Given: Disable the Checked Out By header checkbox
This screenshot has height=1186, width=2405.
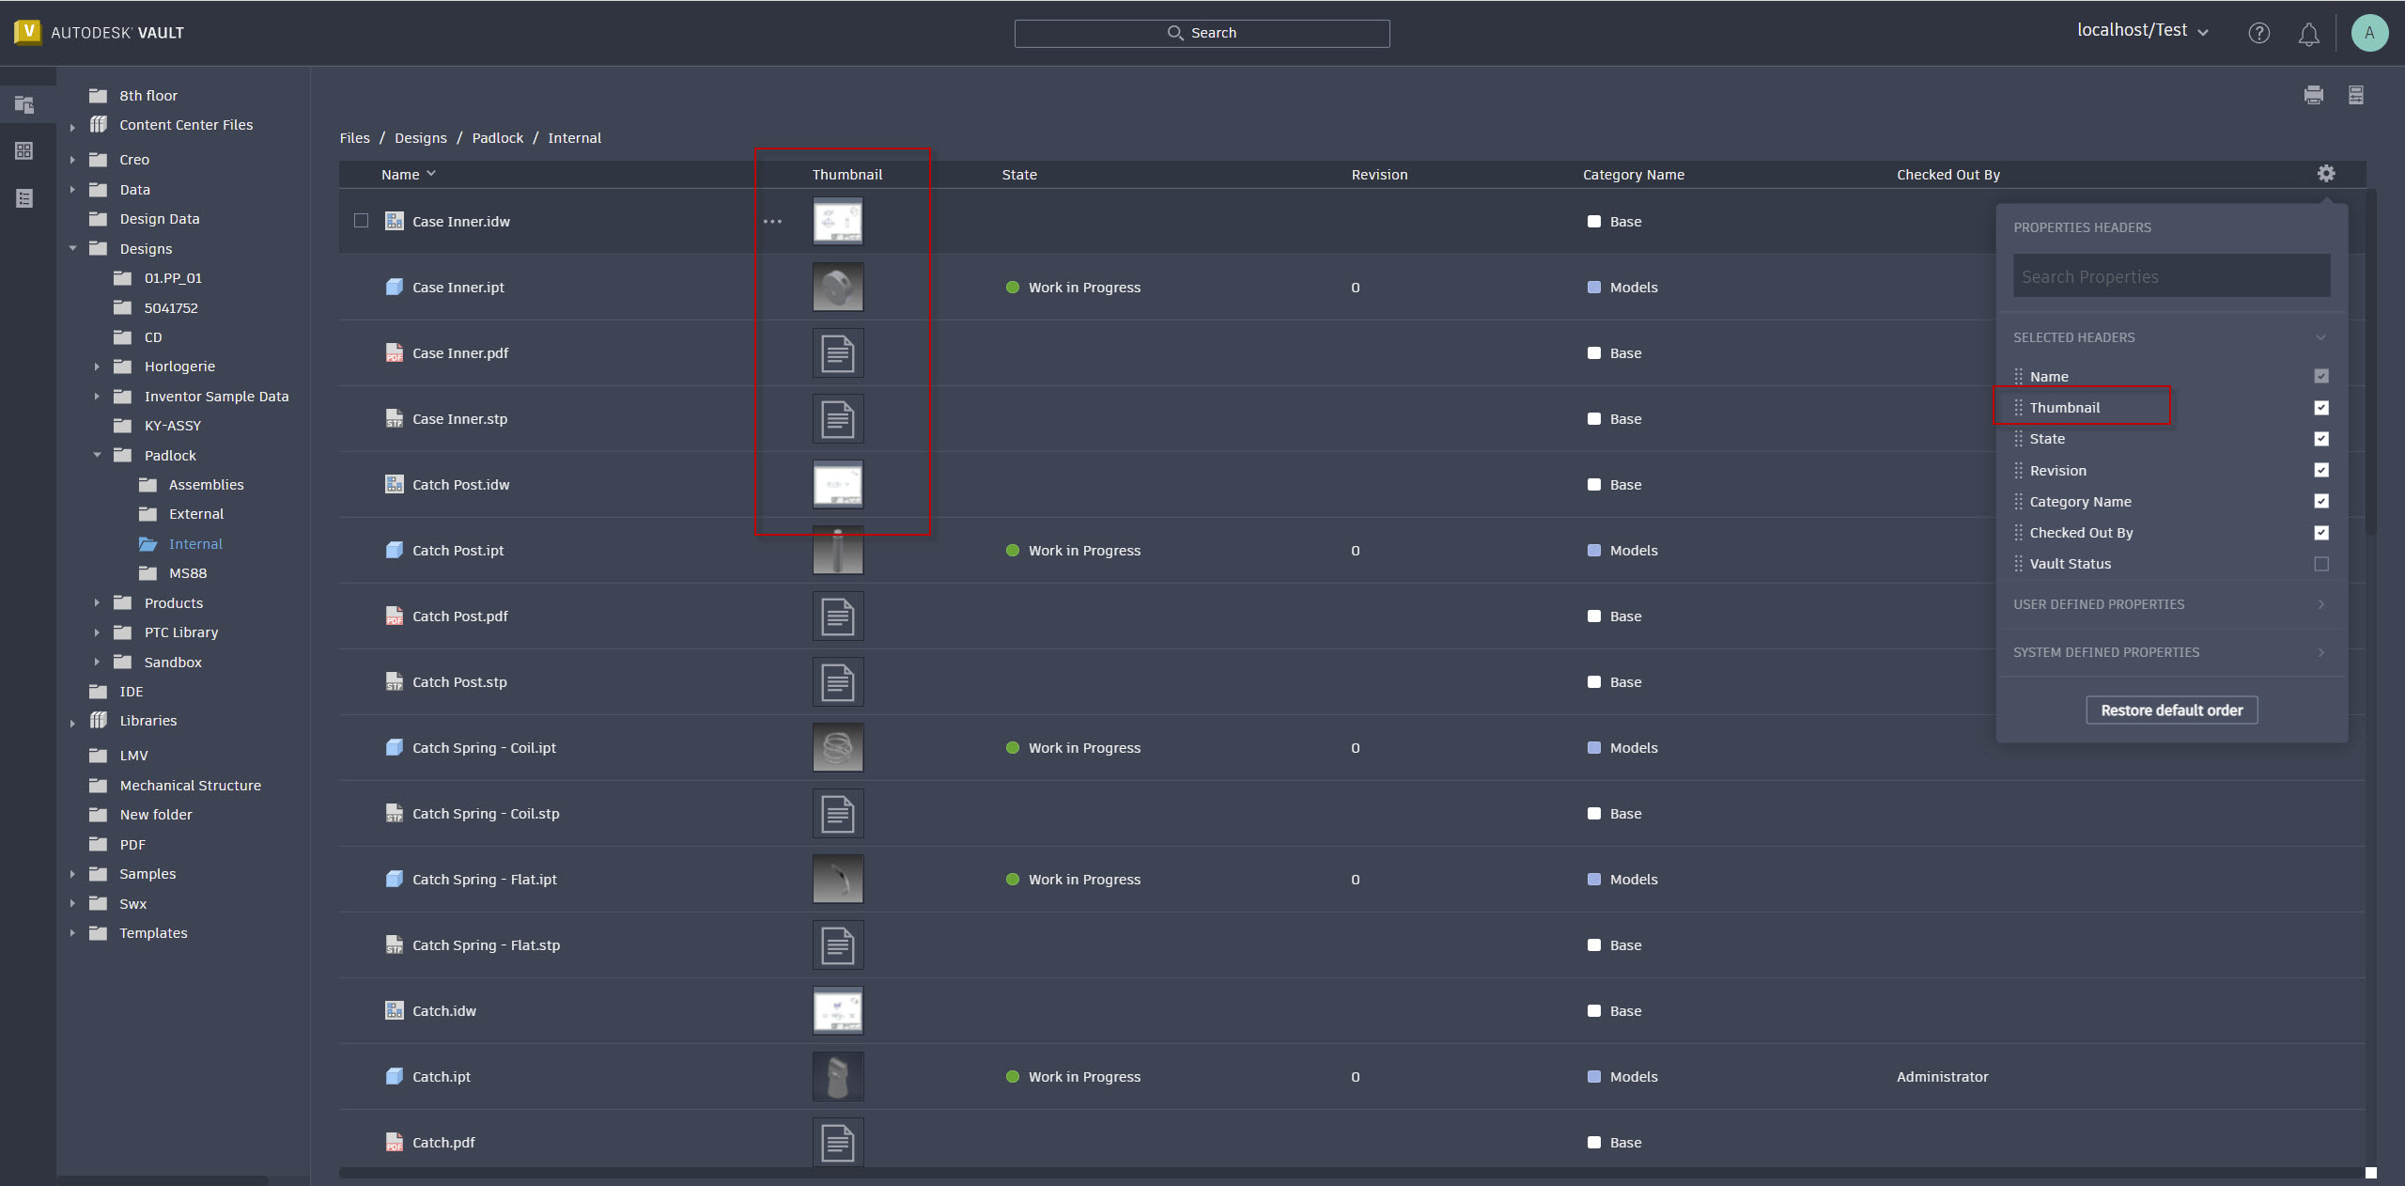Looking at the screenshot, I should click(2321, 532).
